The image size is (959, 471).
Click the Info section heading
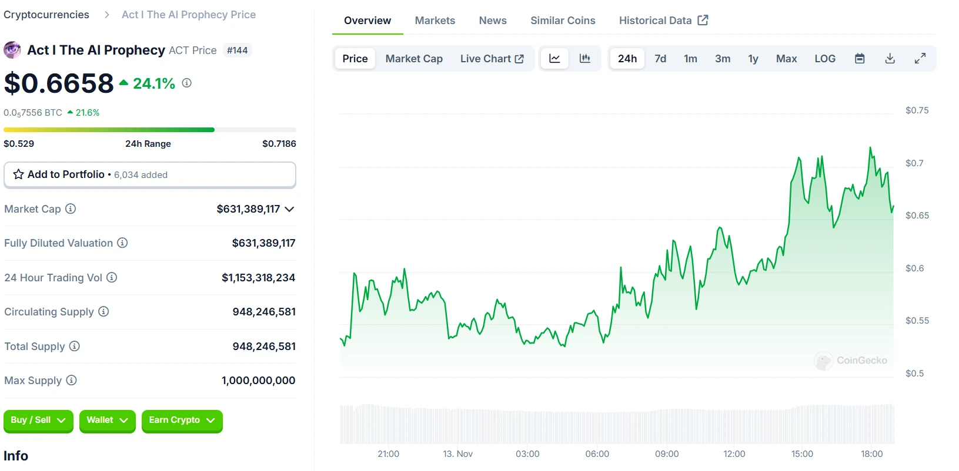pyautogui.click(x=16, y=456)
